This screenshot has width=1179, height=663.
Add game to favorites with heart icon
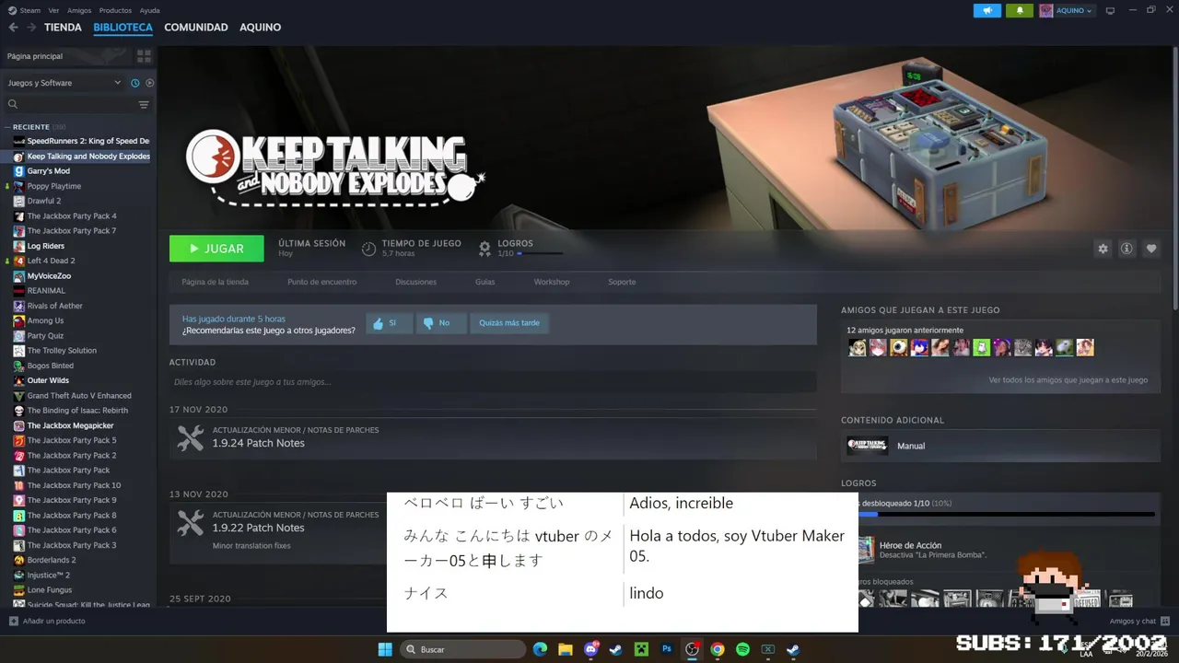click(x=1150, y=249)
